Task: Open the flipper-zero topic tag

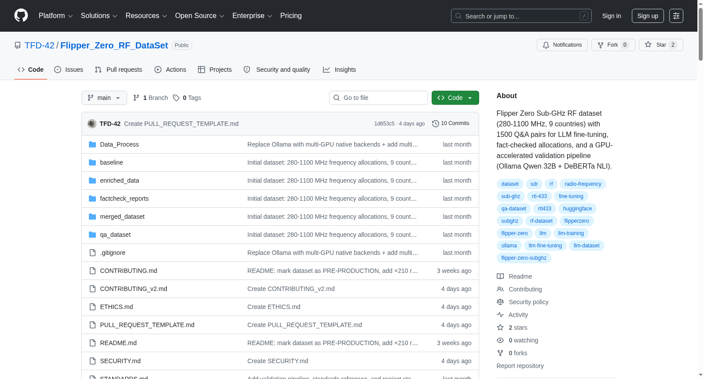Action: [514, 233]
